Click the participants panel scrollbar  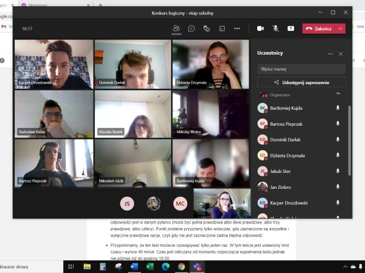(349, 140)
